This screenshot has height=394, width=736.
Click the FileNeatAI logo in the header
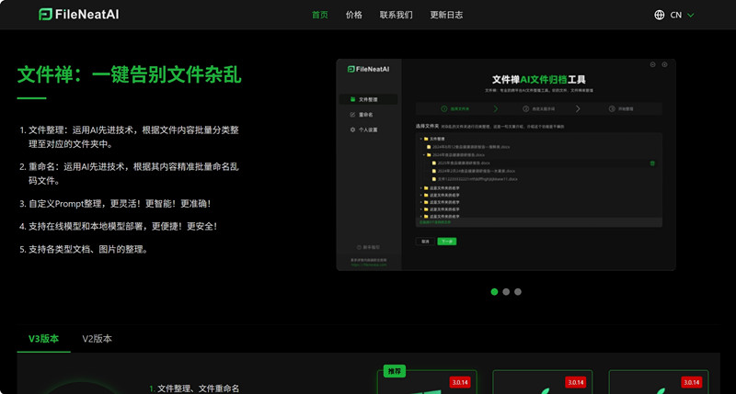point(78,15)
